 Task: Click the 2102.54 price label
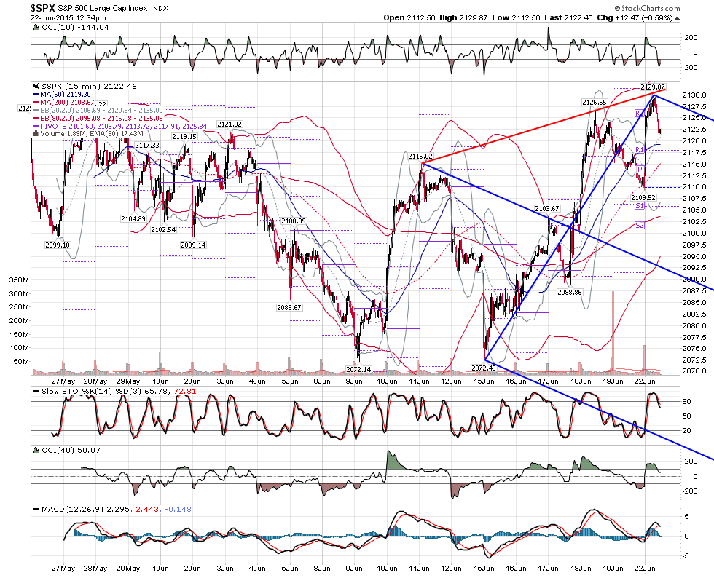click(x=163, y=230)
